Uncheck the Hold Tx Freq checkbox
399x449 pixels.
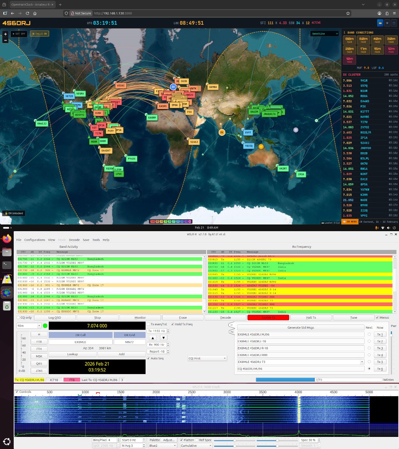(173, 324)
